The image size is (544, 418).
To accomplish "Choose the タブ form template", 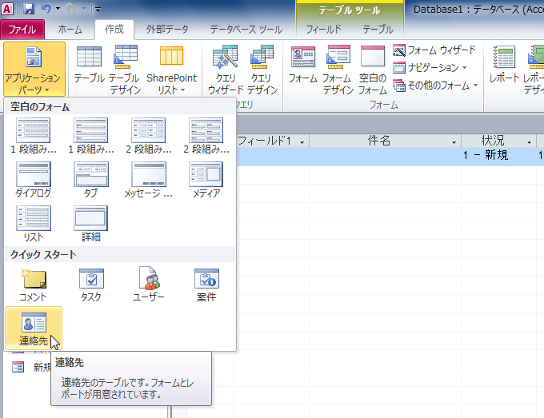I will point(91,180).
